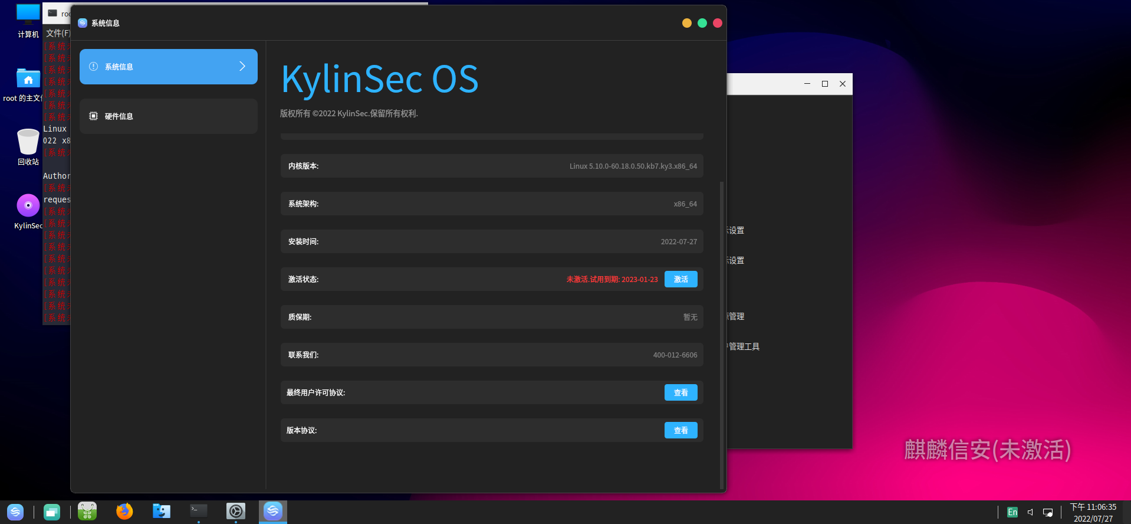Launch Firefox from the taskbar
Viewport: 1131px width, 524px height.
coord(124,511)
